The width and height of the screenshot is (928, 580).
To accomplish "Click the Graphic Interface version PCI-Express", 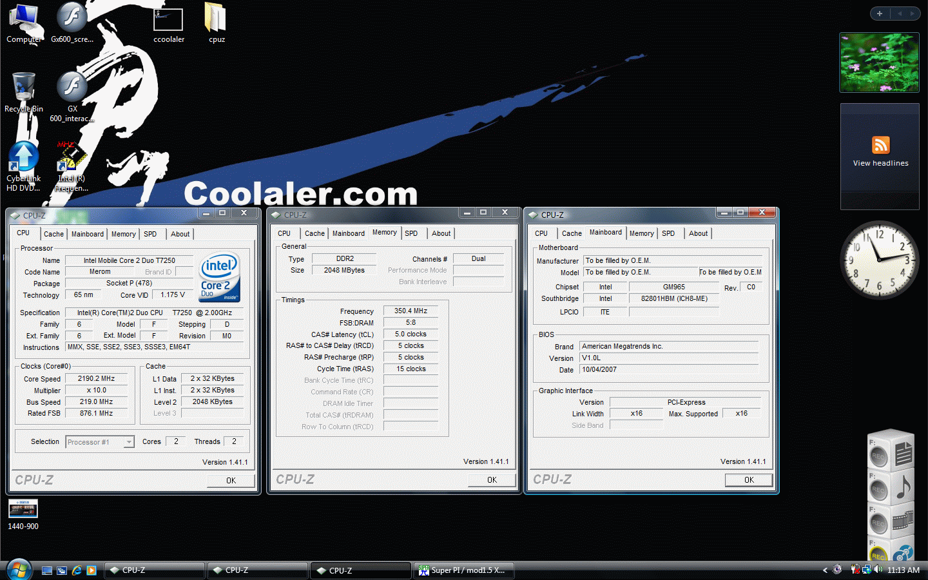I will 686,403.
